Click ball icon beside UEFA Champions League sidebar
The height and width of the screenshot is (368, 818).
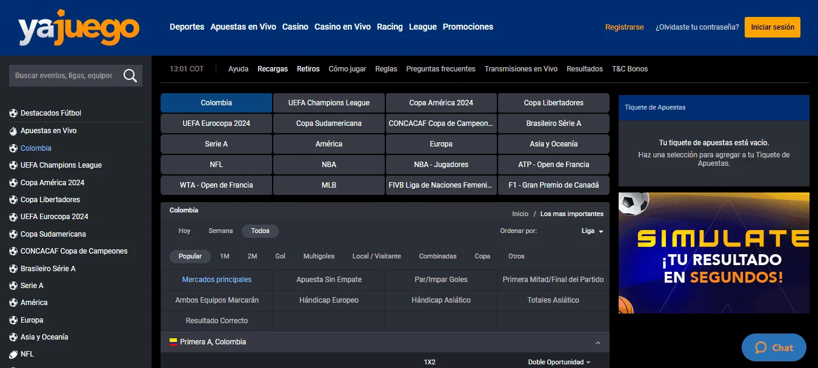tap(13, 165)
